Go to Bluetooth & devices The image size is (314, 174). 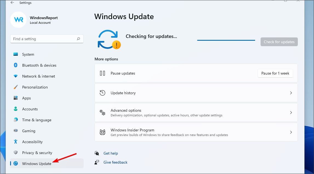[47, 65]
